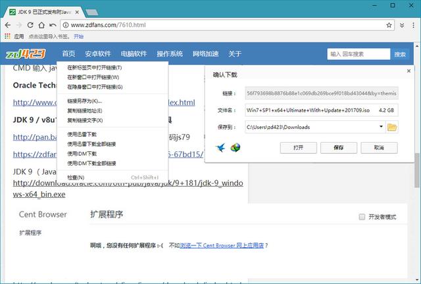Click the site info icon in address bar
Screen dimensions: 421x284
(66, 25)
